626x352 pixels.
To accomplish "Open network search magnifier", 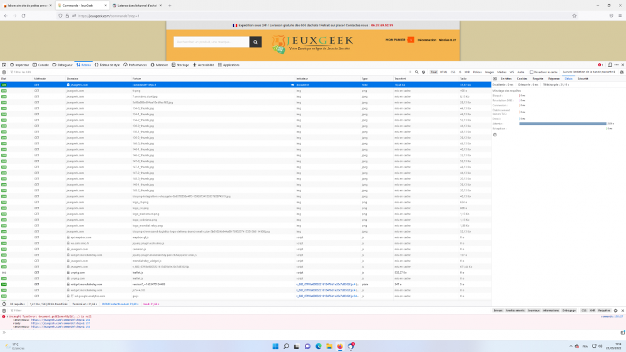I will click(x=416, y=72).
